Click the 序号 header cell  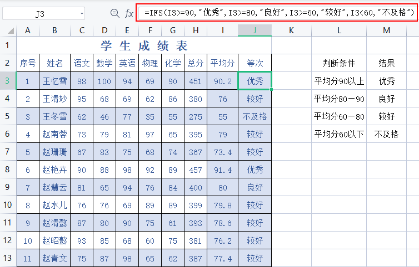click(x=28, y=63)
